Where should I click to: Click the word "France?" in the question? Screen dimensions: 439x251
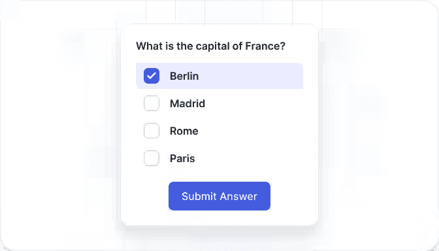click(x=265, y=46)
